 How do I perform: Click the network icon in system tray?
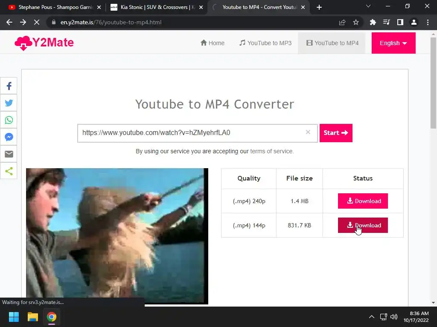pos(384,317)
